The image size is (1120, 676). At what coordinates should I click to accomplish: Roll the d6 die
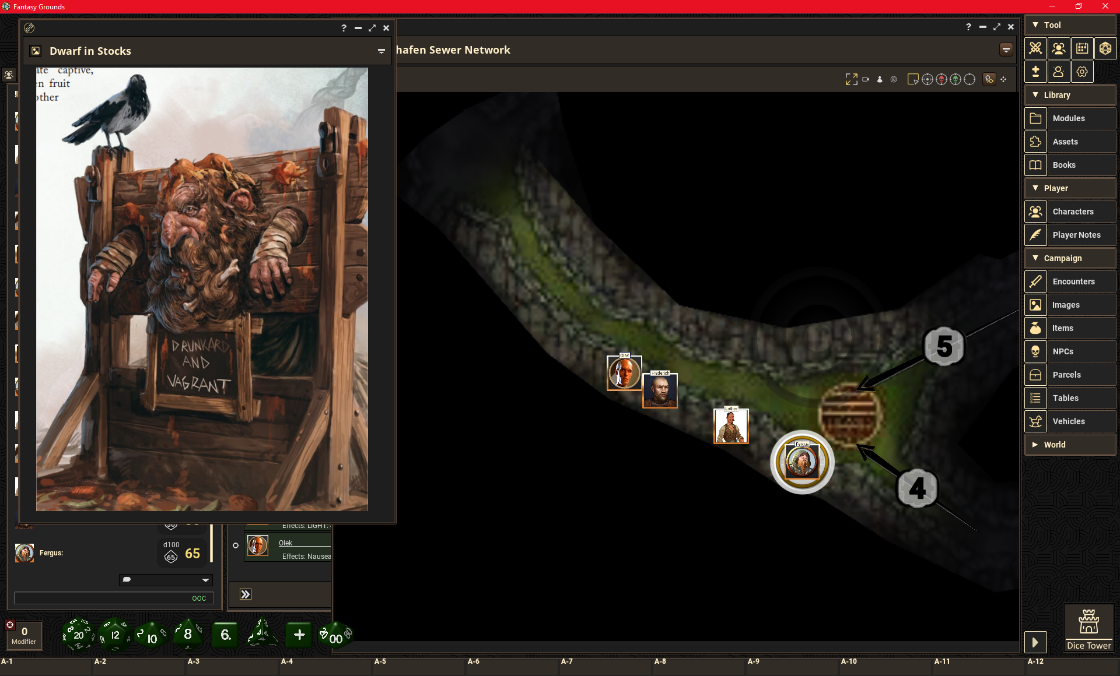click(226, 635)
